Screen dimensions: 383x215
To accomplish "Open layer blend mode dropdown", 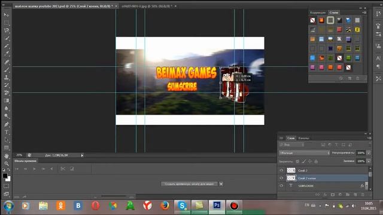I will 305,153.
